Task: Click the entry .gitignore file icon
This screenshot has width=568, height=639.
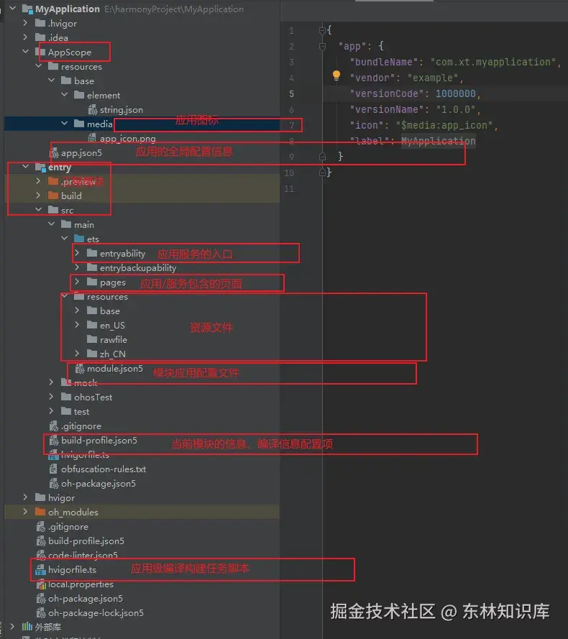Action: pos(54,426)
